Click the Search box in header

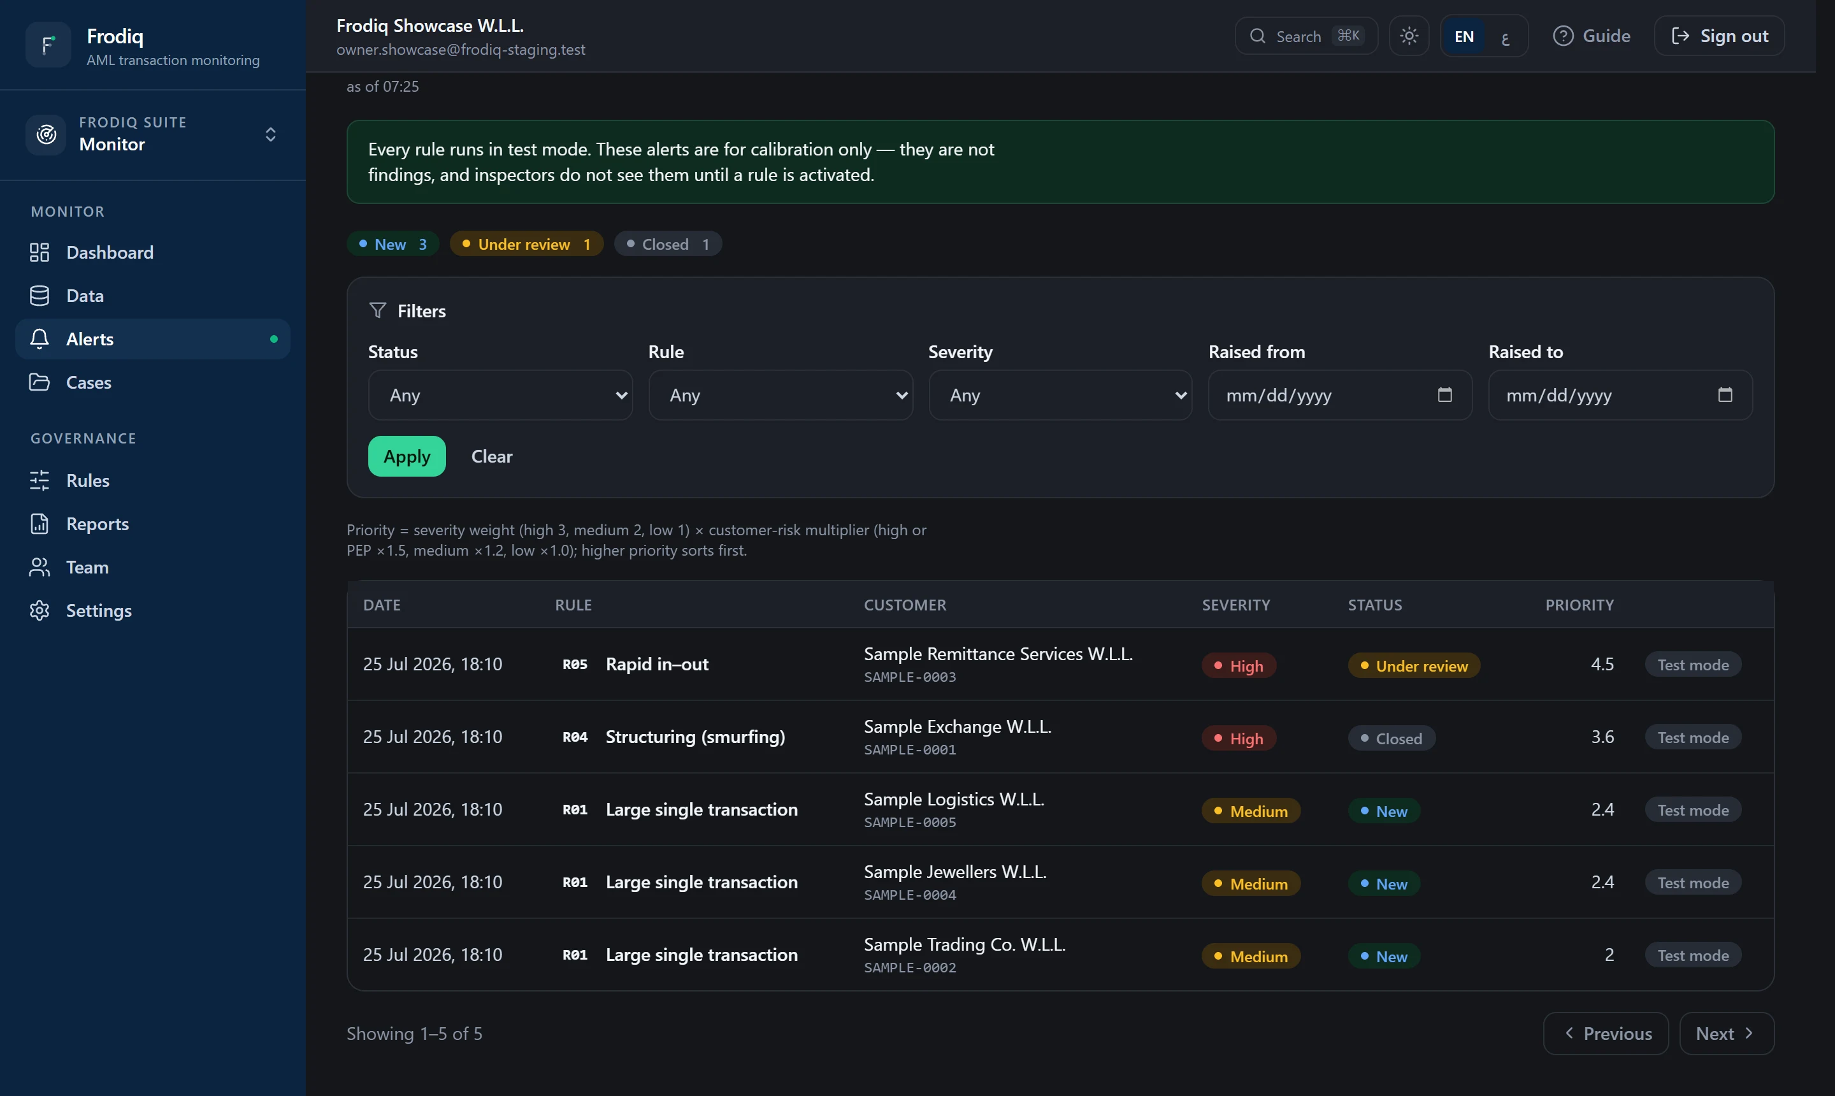[1306, 36]
